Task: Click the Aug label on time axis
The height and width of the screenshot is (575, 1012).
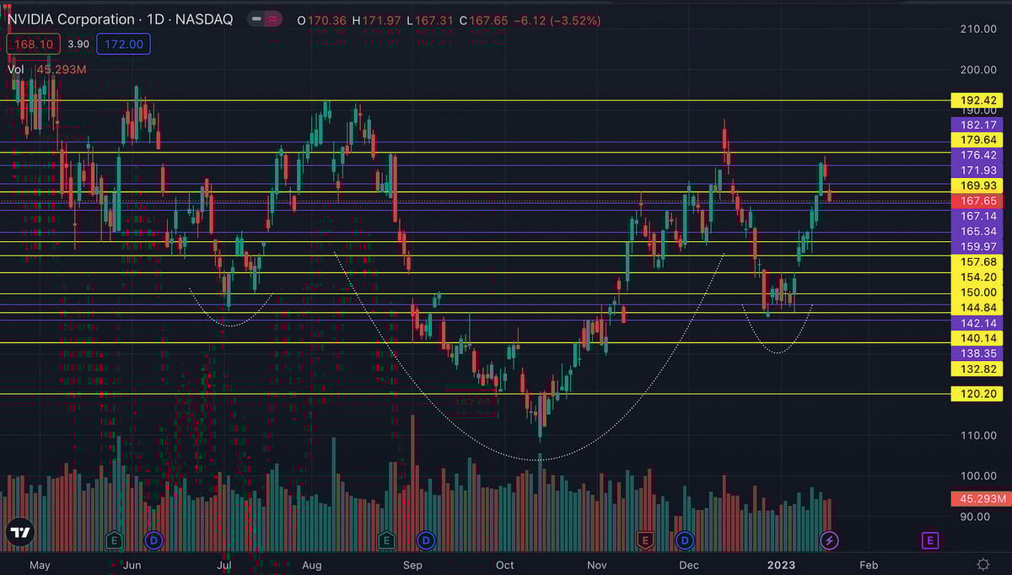Action: pos(313,564)
